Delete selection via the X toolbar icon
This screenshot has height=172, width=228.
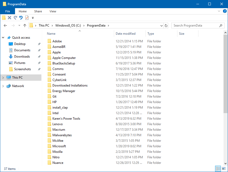(x=9, y=18)
